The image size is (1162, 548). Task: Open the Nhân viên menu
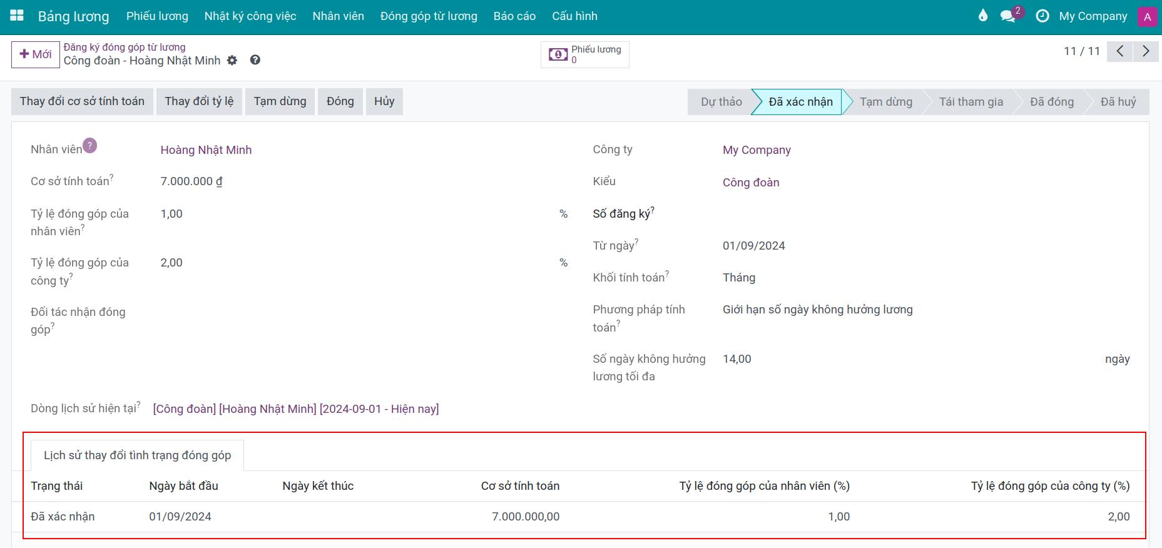tap(339, 16)
